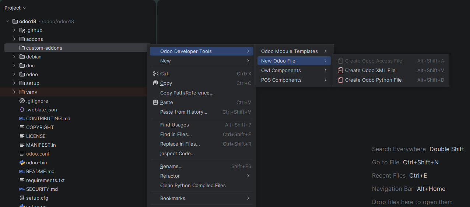Click the LICENSE file icon
Image resolution: width=470 pixels, height=207 pixels.
coord(22,136)
